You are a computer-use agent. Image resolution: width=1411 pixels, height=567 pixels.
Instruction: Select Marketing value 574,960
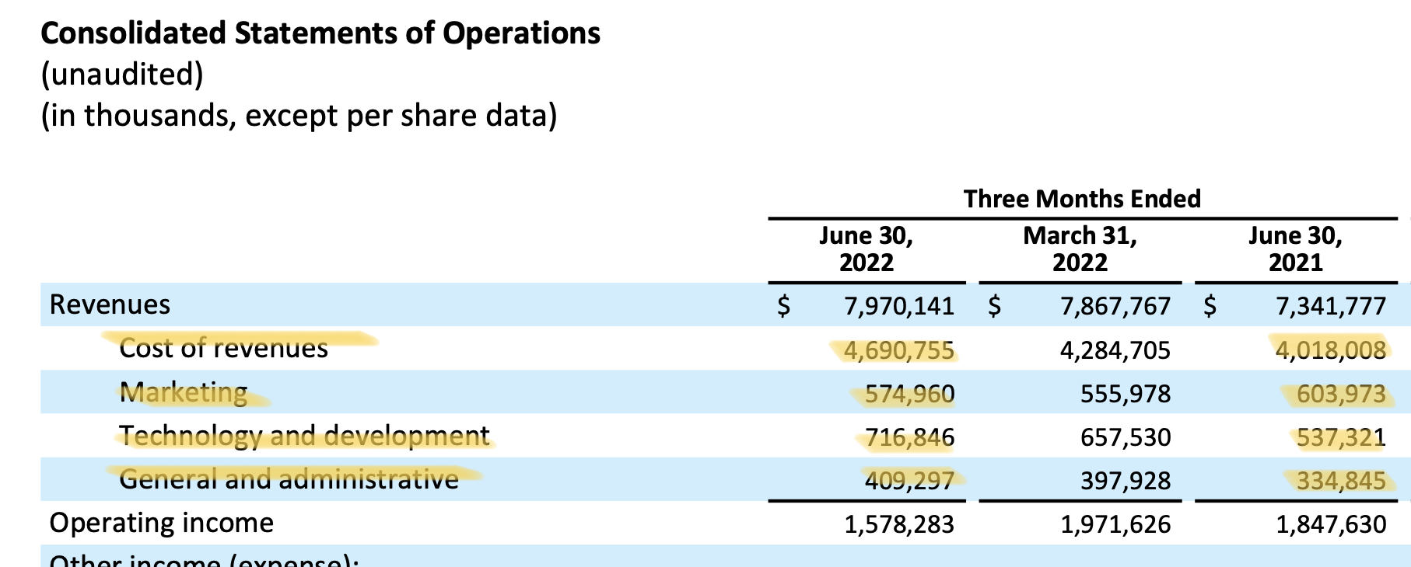coord(910,394)
